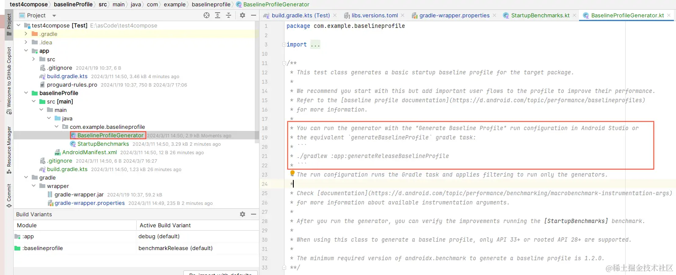Select gradle-wrapper.properties in project tree
Image resolution: width=676 pixels, height=275 pixels.
[90, 203]
